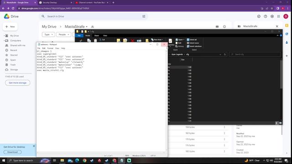Collapse the Explorer ribbon chevron

277,36
